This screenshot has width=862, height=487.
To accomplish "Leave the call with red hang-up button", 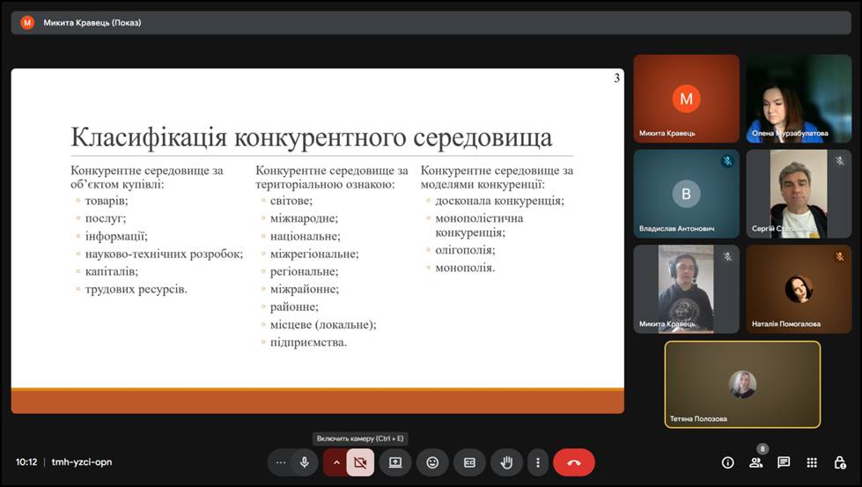I will click(x=574, y=462).
